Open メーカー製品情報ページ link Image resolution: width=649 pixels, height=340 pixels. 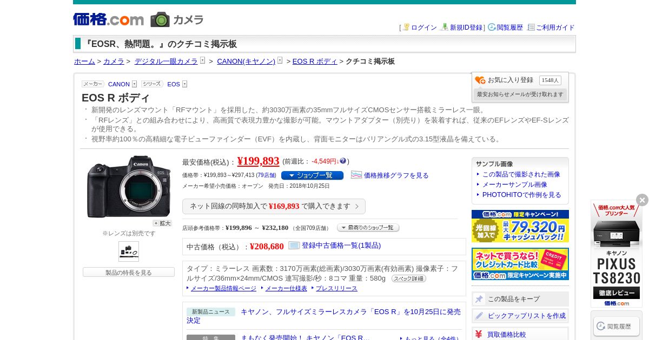[x=223, y=289]
